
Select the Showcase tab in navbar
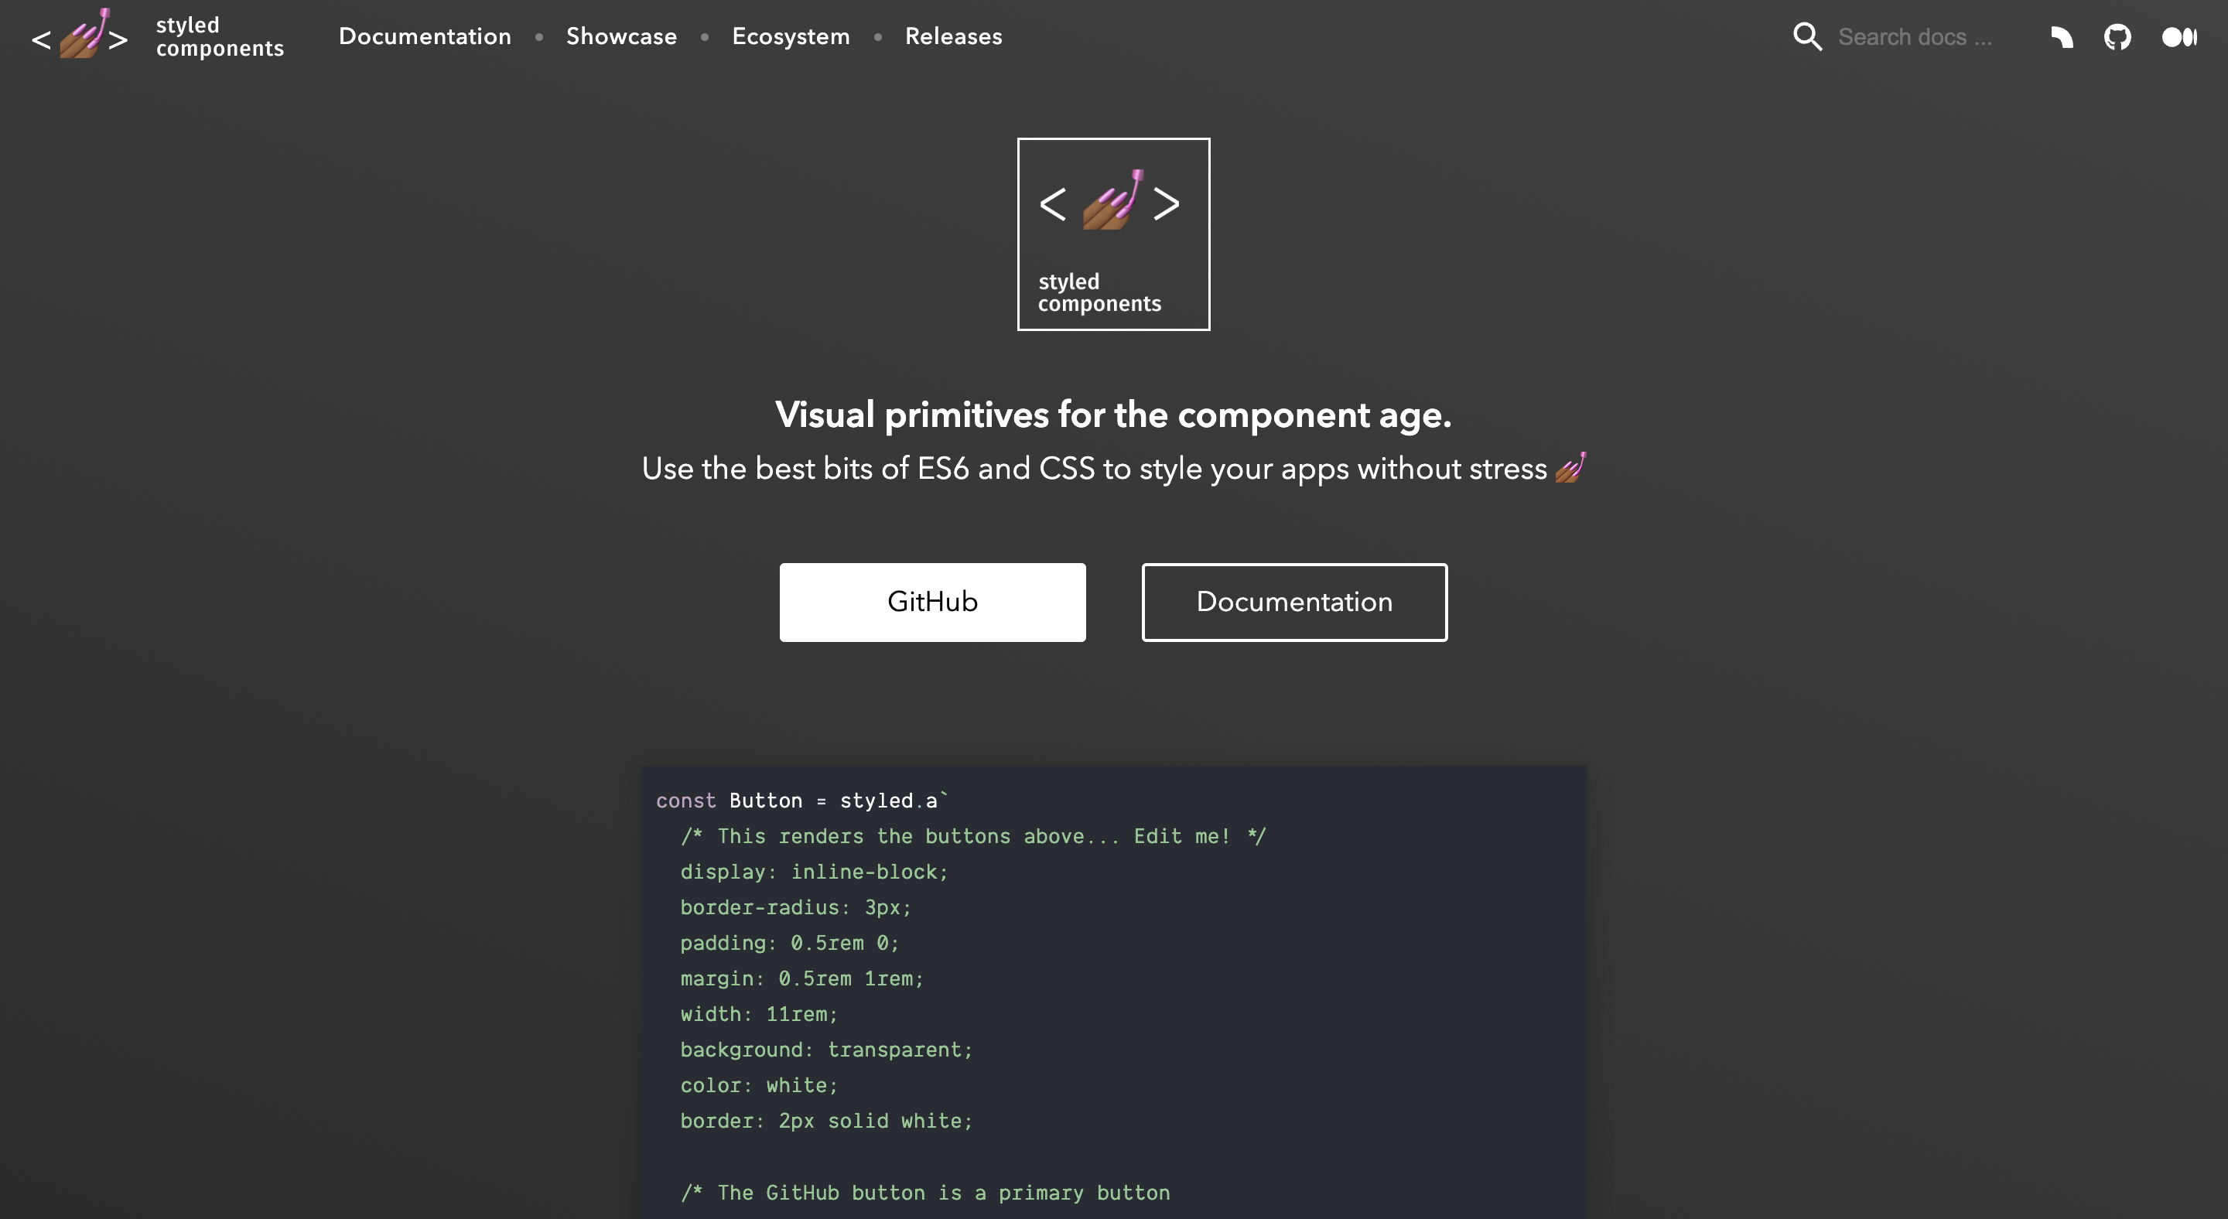621,36
